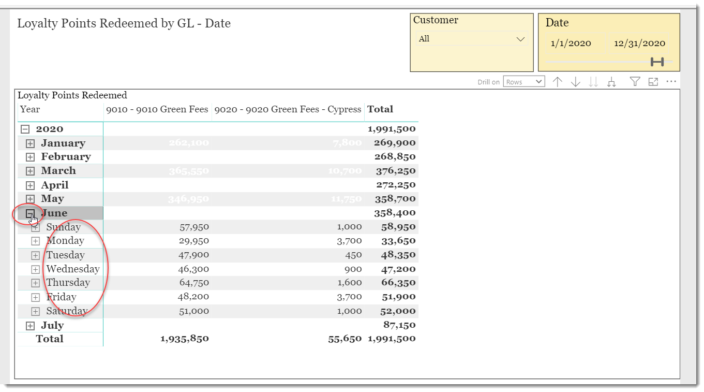Screen dimensions: 704x392
Task: Expand the May row
Action: click(x=30, y=199)
